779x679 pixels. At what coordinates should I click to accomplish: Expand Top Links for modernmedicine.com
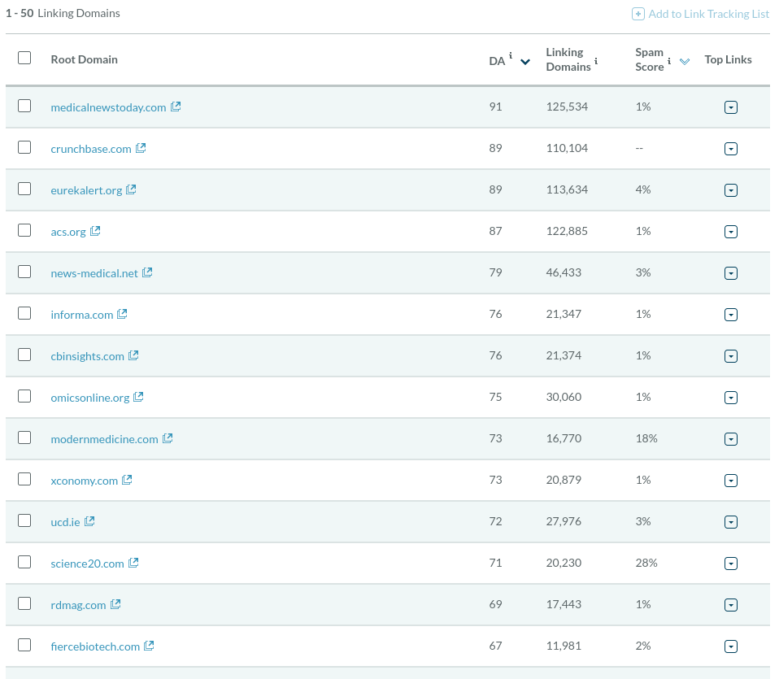tap(731, 439)
